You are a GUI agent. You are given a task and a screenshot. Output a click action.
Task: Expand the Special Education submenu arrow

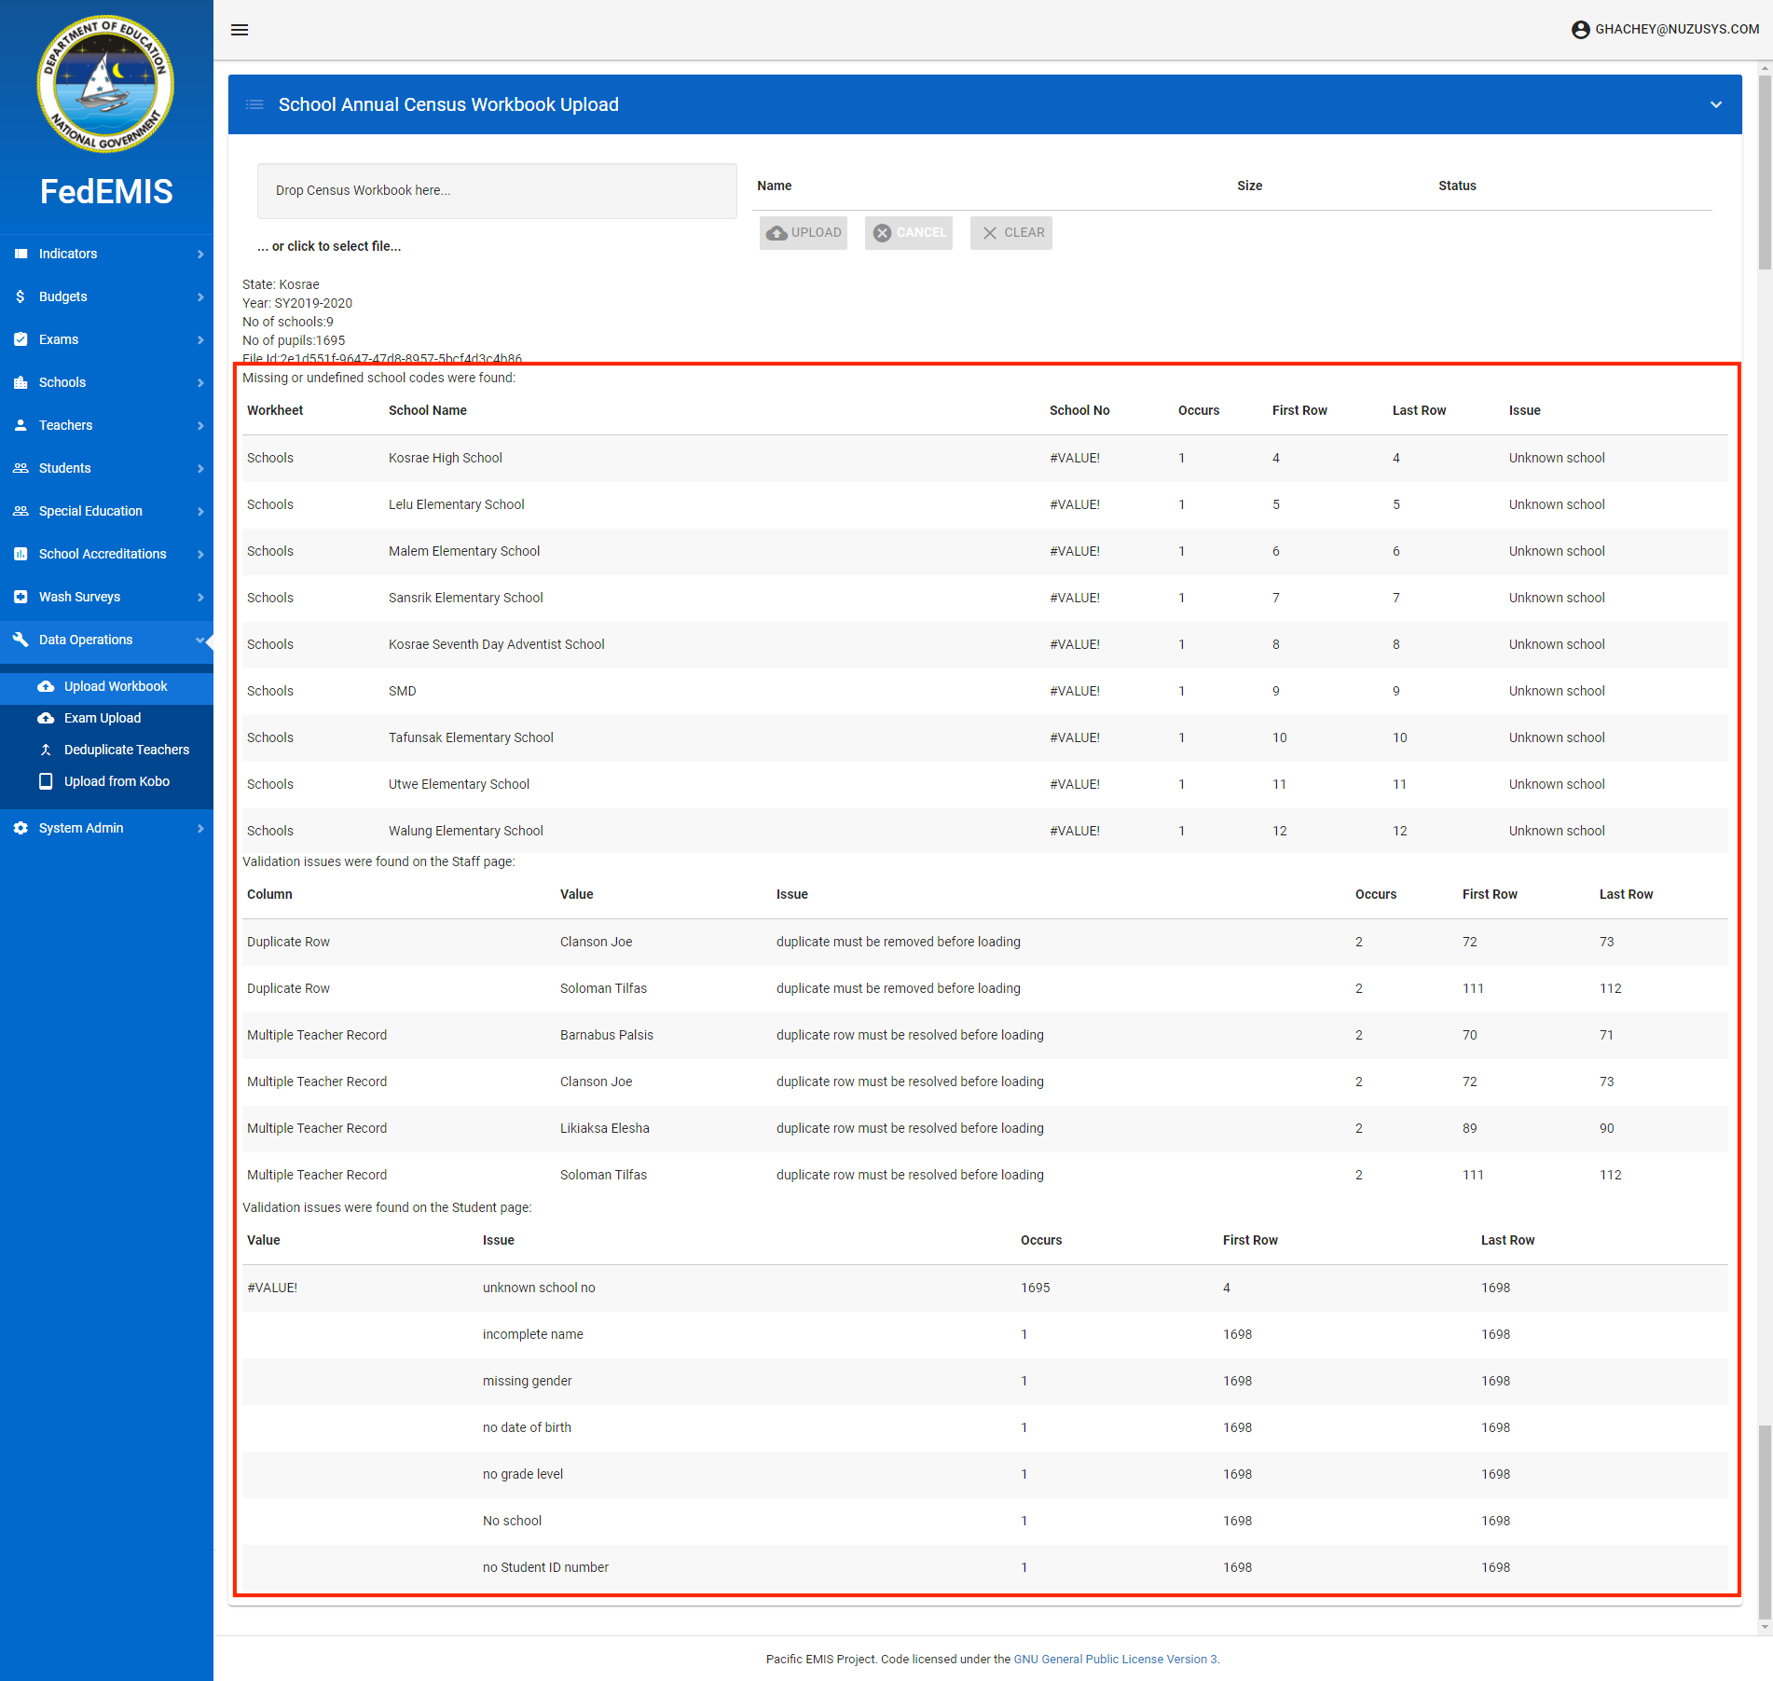tap(199, 511)
